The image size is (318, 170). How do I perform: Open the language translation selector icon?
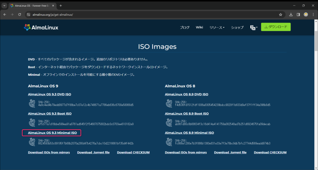click(254, 27)
